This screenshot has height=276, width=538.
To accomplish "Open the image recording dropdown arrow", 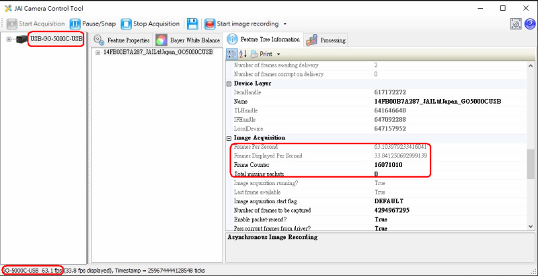I will pyautogui.click(x=285, y=24).
